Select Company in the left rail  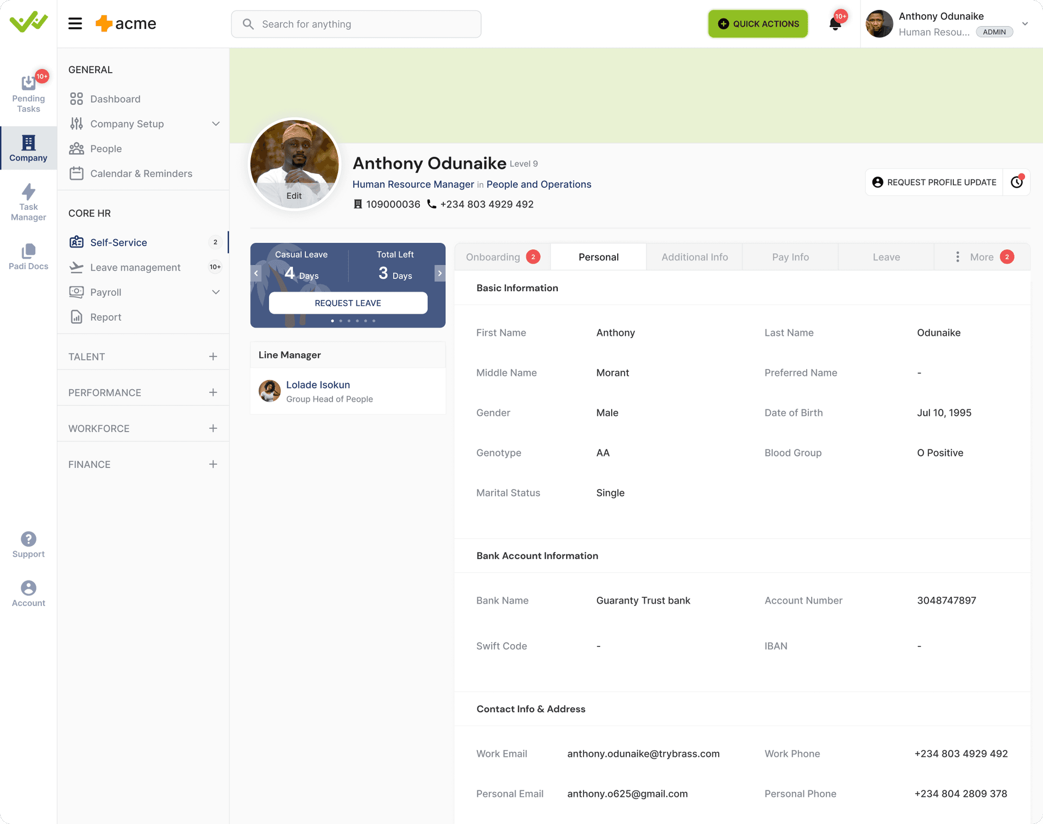[x=28, y=148]
